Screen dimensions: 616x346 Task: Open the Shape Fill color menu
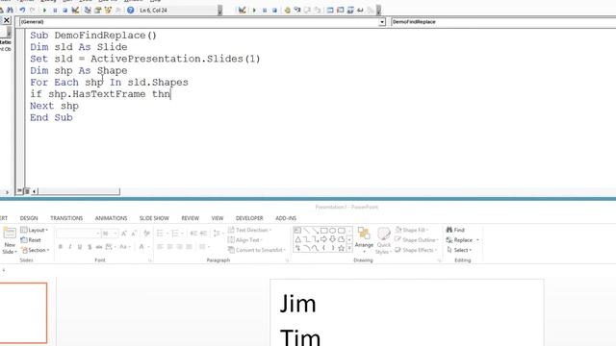coord(412,230)
